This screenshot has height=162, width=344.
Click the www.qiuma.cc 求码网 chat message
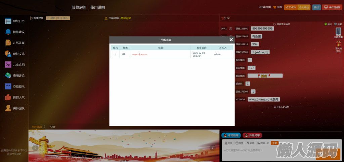point(264,99)
